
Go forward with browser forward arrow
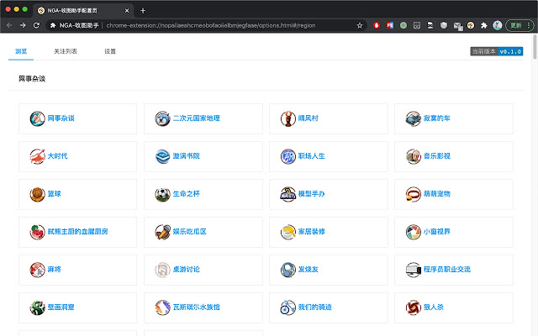tap(23, 25)
